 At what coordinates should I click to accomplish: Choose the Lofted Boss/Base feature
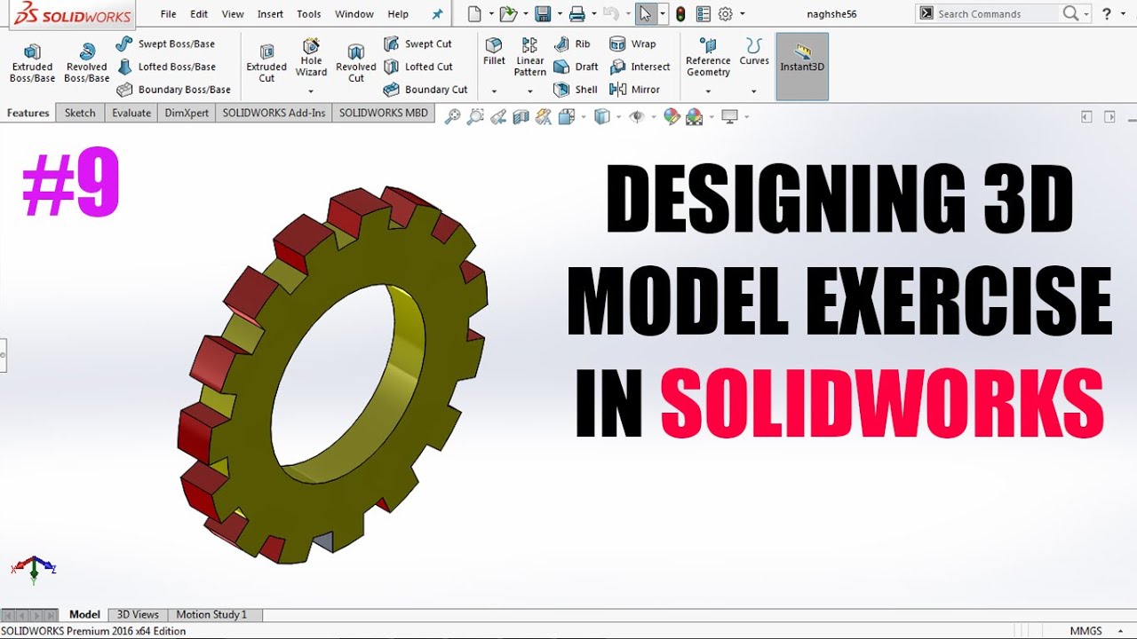click(x=166, y=67)
